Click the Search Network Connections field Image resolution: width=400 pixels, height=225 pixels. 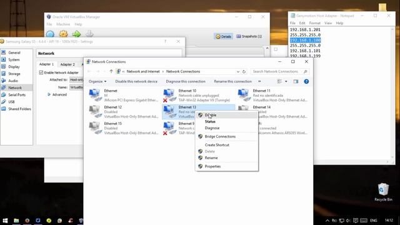tap(280, 71)
